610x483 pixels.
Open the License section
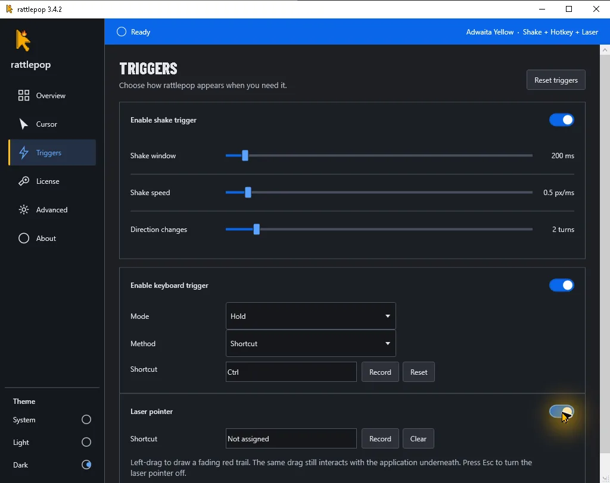point(52,181)
